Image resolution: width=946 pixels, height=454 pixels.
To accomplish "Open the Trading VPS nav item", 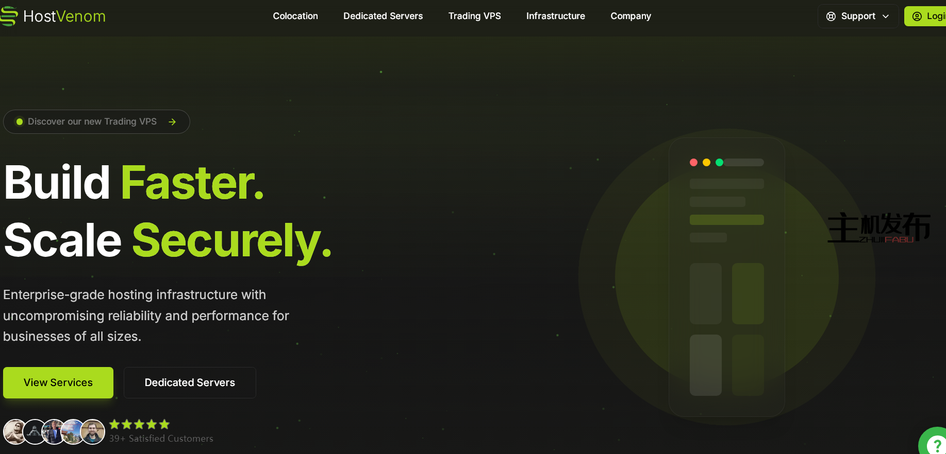I will click(x=474, y=16).
